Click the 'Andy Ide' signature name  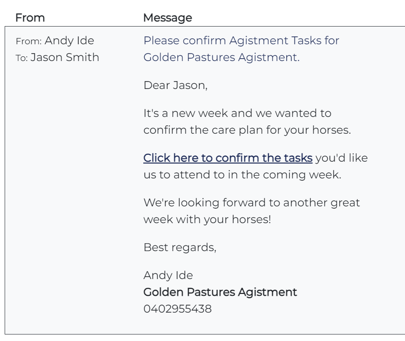[x=168, y=275]
